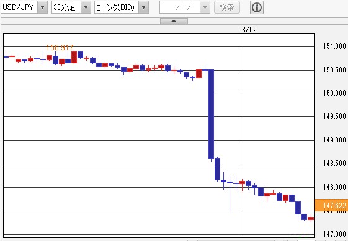The image size is (348, 241).
Task: Click the 150.917 high price label
Action: click(x=60, y=48)
